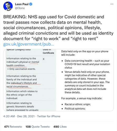Image resolution: width=117 pixels, height=131 pixels.
Task: Click the Political opinions bullet item
Action: click(75, 108)
